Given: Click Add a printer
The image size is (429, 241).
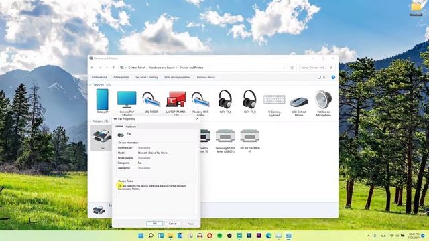Looking at the screenshot, I should point(121,78).
